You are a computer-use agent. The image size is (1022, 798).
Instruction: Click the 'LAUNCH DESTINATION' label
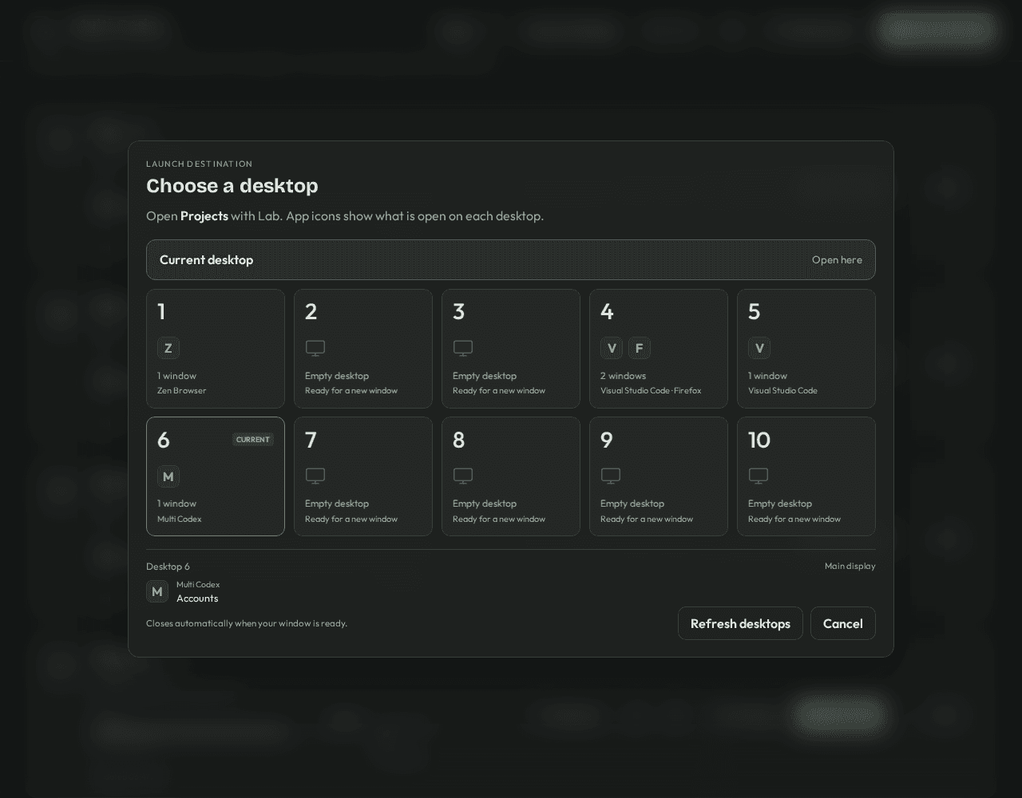(x=200, y=164)
